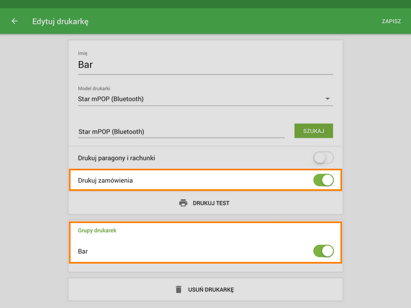Turn off the Drukuj zamówienia switch
Image resolution: width=411 pixels, height=308 pixels.
click(x=323, y=180)
